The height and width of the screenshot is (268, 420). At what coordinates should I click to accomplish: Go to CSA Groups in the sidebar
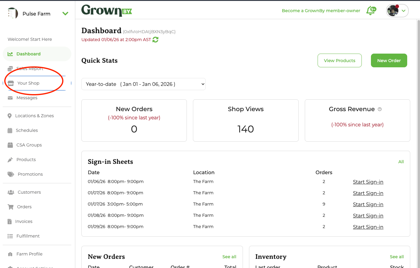coord(29,145)
